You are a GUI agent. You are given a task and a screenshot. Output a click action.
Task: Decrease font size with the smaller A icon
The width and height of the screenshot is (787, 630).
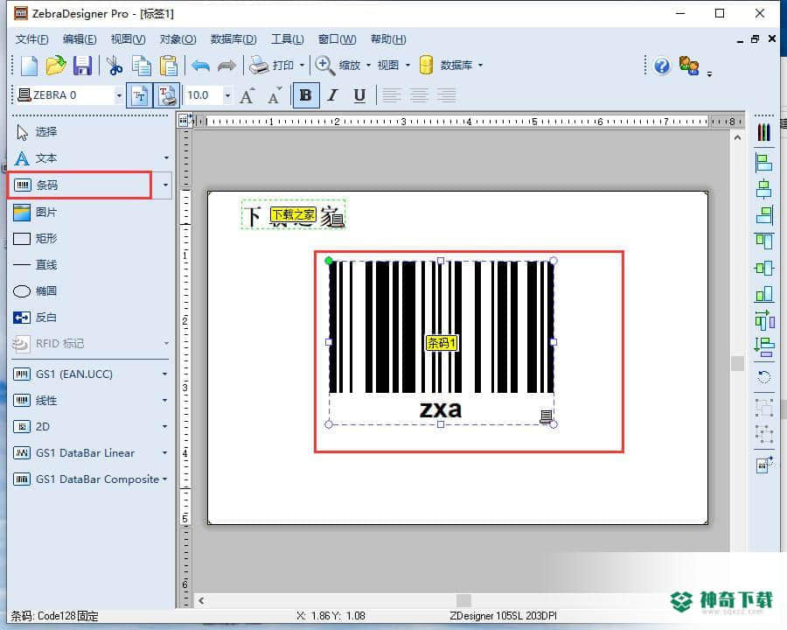275,95
